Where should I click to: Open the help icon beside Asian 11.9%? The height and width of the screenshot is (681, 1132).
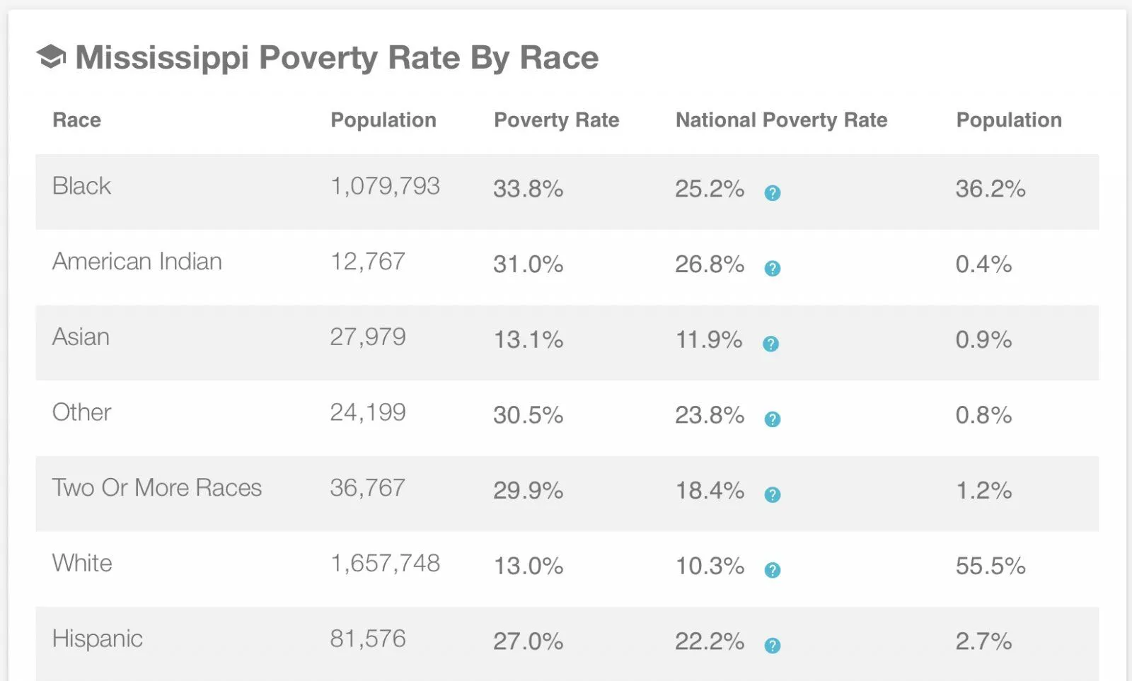770,344
